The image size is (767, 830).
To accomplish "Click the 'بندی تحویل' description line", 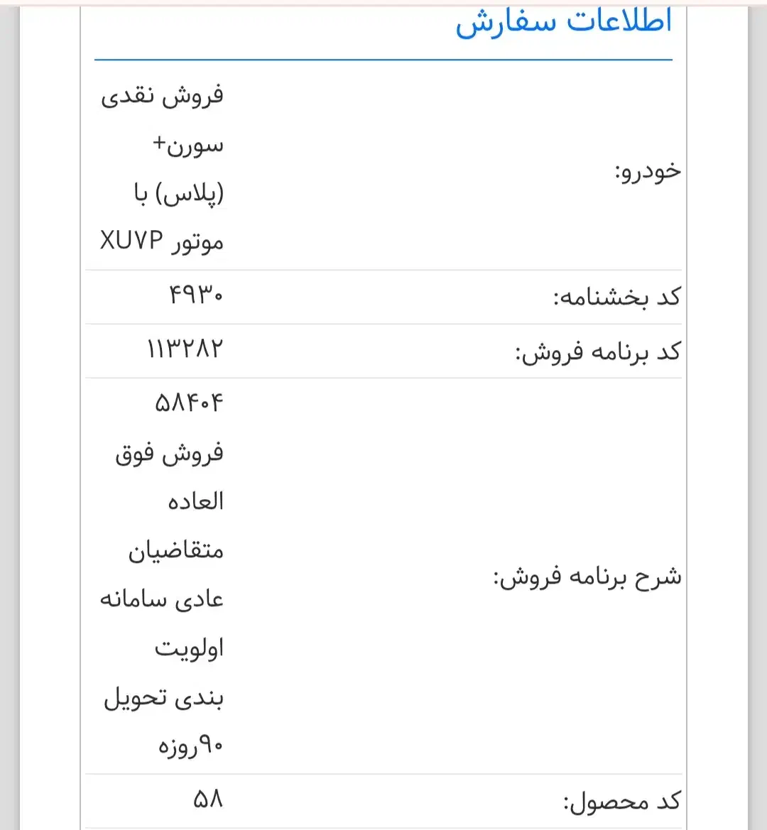I will pyautogui.click(x=163, y=698).
